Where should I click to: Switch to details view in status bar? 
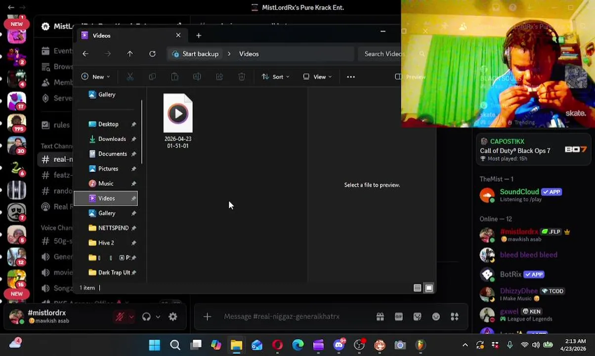pos(418,288)
